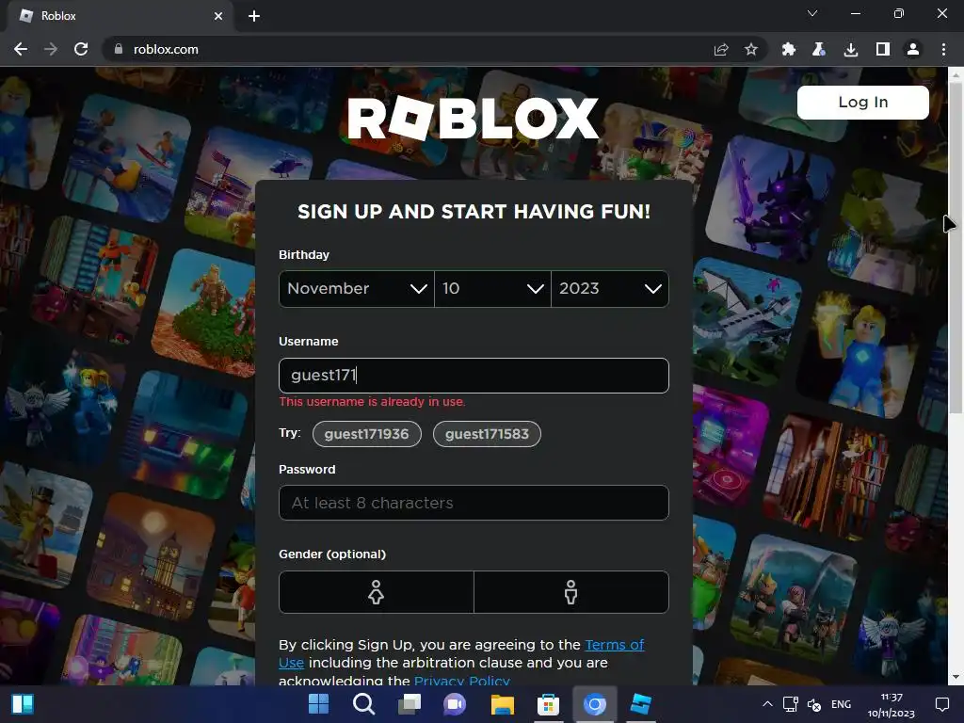The width and height of the screenshot is (964, 723).
Task: Open the Terms of Use link
Action: 614,644
